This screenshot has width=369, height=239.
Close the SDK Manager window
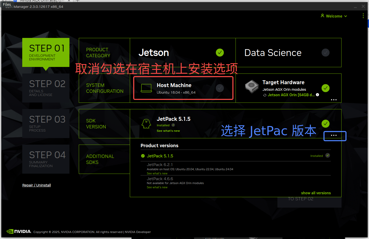(363, 6)
